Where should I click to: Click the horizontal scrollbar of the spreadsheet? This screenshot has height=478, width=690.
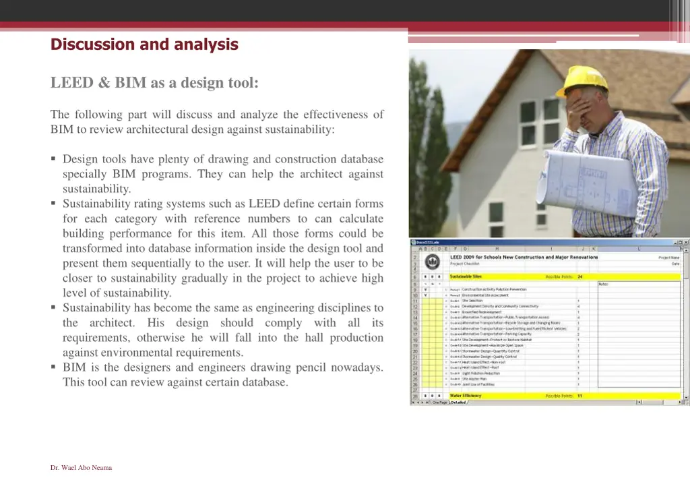660,402
